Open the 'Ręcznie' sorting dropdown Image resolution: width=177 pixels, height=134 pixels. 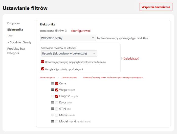(69, 53)
